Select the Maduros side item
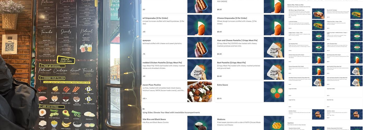This screenshot has height=130, width=365. point(250,123)
